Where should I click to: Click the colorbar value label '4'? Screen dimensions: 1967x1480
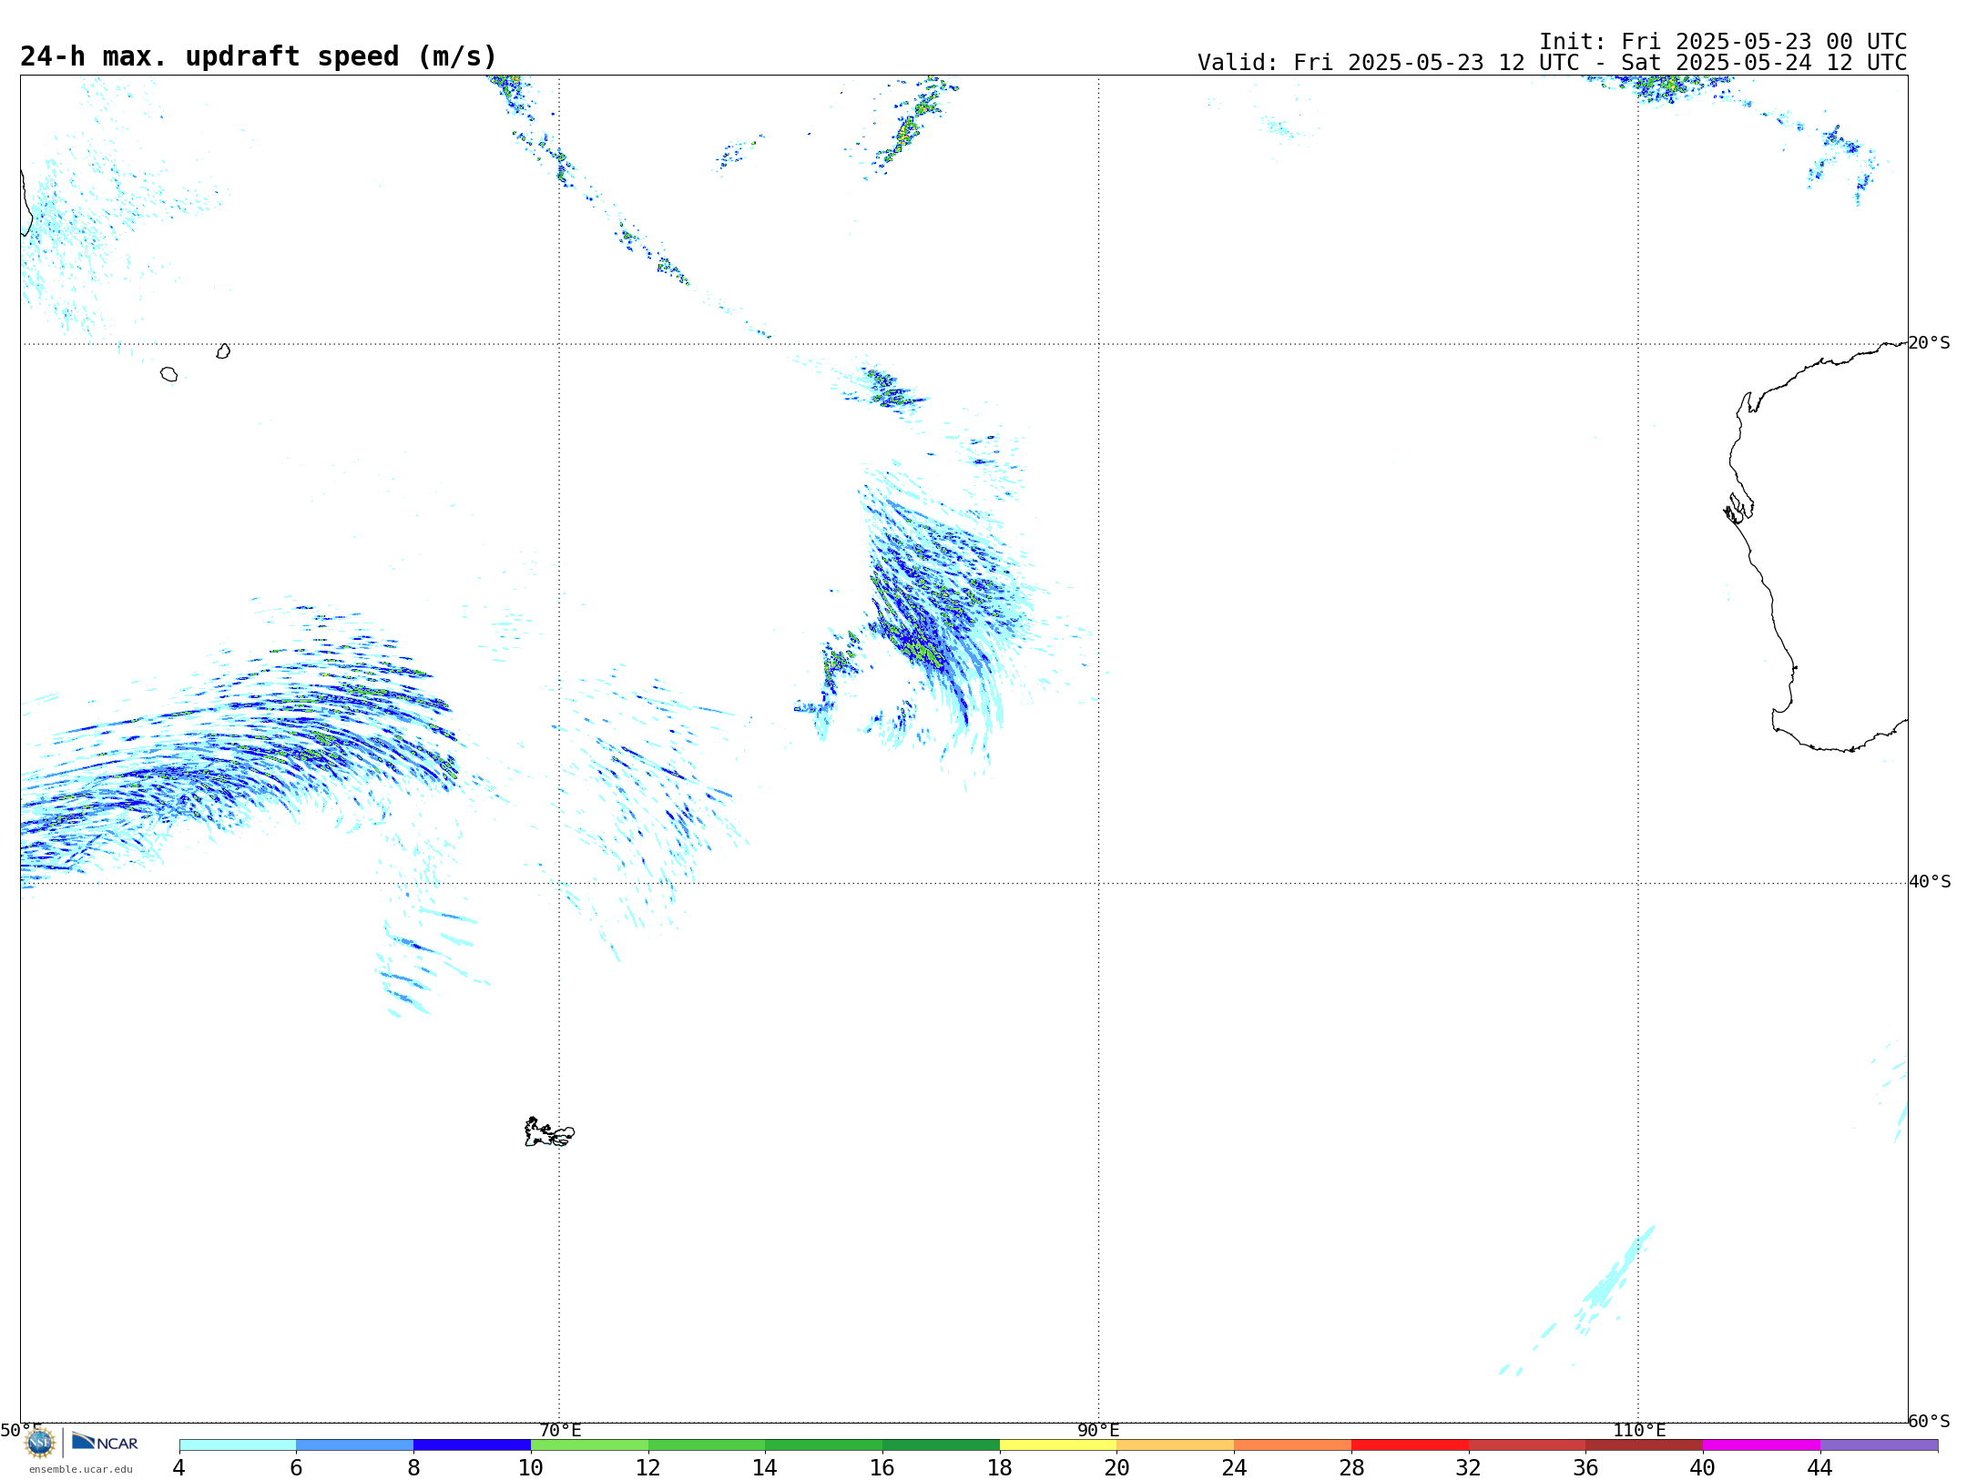coord(179,1468)
